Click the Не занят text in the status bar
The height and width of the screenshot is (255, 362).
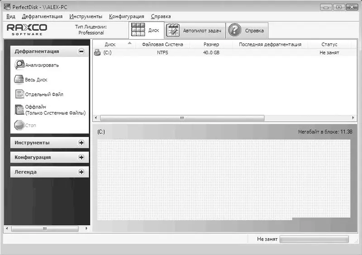[267, 239]
